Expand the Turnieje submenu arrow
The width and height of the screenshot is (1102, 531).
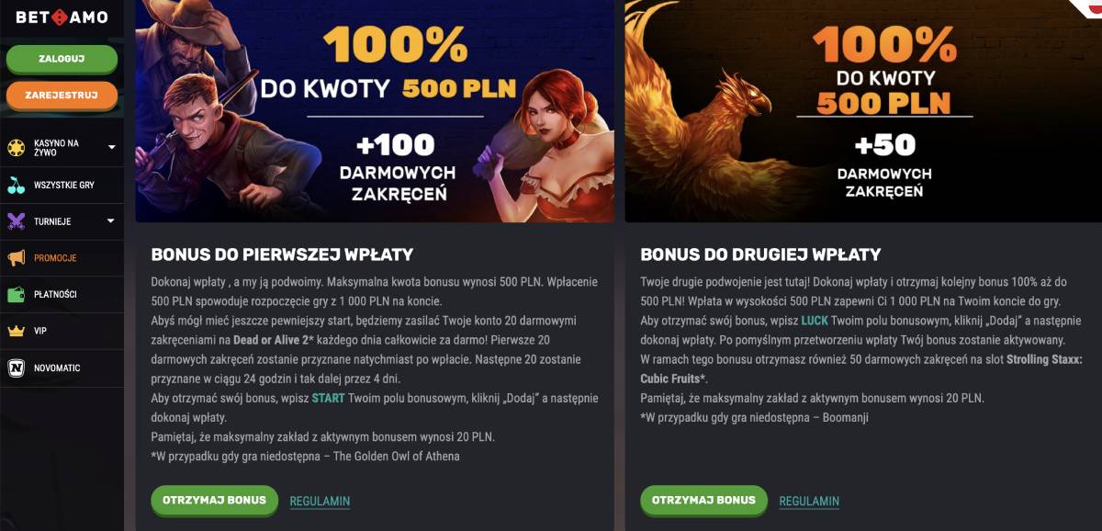[x=111, y=220]
